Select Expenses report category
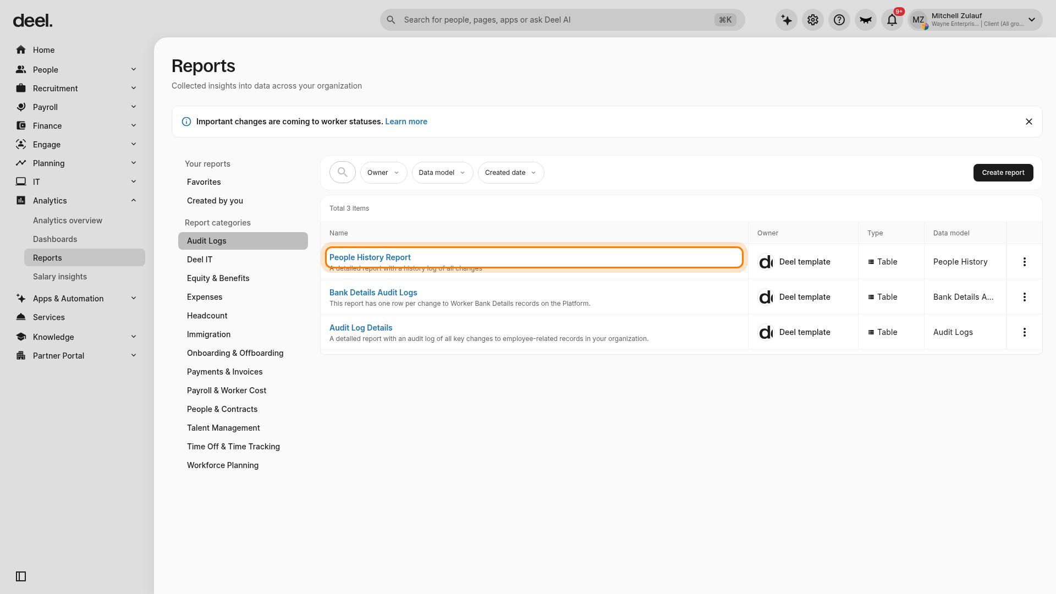 tap(243, 297)
